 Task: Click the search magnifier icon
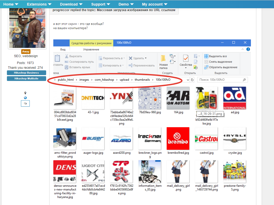tap(244, 80)
